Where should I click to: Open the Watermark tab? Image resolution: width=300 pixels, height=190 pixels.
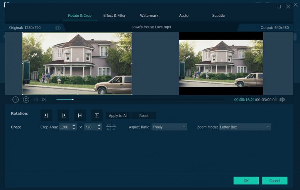point(149,16)
